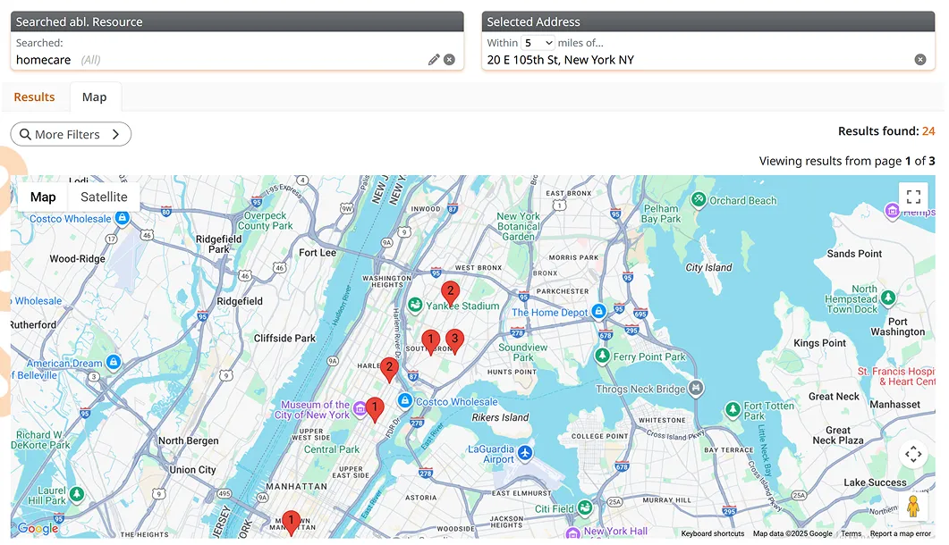The height and width of the screenshot is (545, 949).
Task: Click red marker 1 in Midtown Manhattan
Action: pos(291,524)
